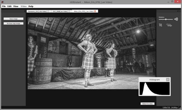The image size is (182, 110).
Task: Close the Panasonic_GH1 .mts Video tab
Action: coord(48,11)
